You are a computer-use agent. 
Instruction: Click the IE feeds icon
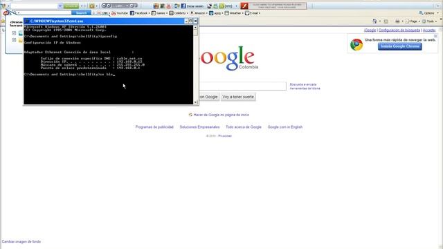[x=386, y=21]
